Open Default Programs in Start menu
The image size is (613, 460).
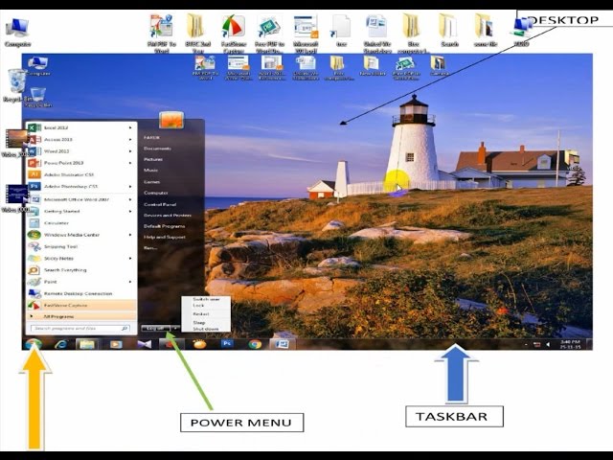pyautogui.click(x=164, y=226)
